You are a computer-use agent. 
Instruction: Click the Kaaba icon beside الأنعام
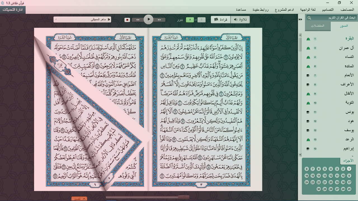click(x=308, y=76)
